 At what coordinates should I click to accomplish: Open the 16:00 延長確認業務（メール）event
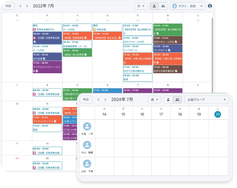[x=77, y=44]
